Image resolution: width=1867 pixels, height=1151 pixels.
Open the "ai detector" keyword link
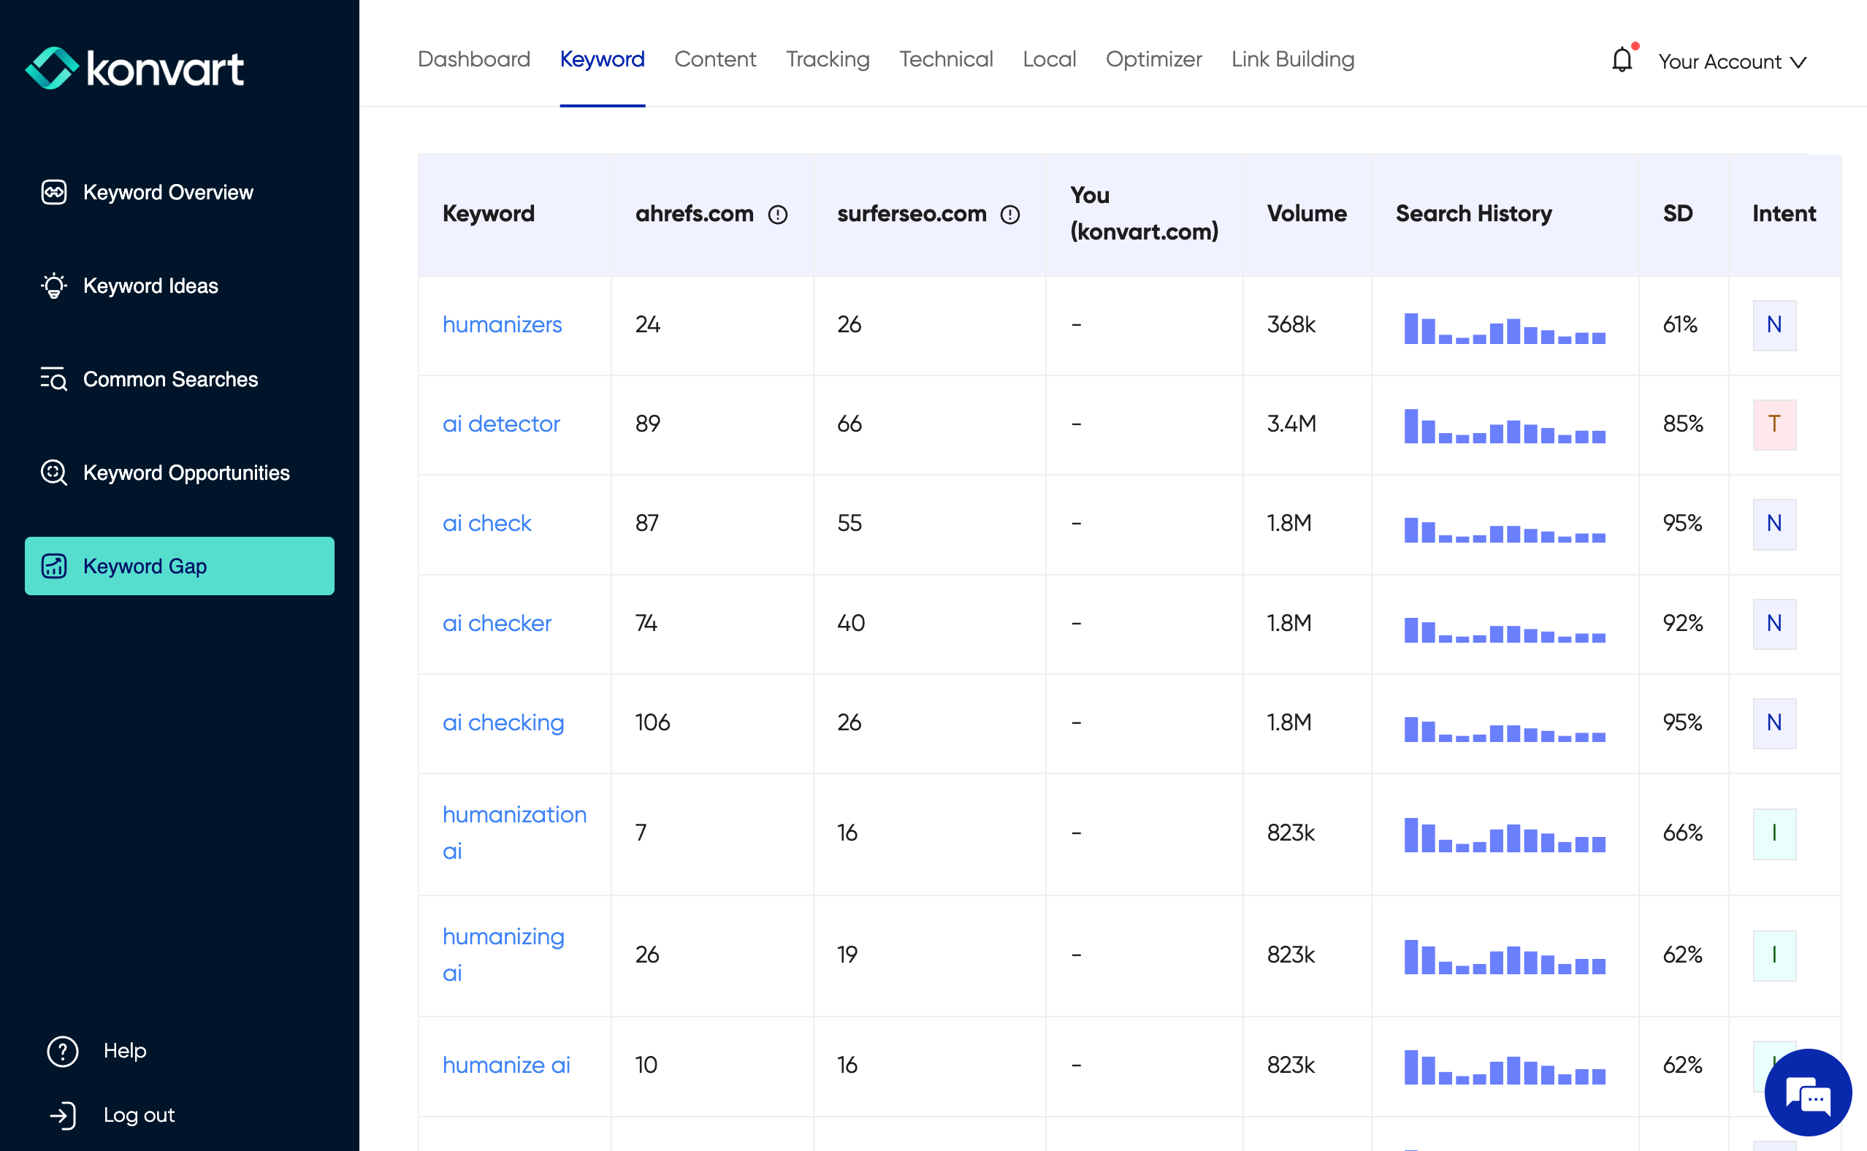click(501, 424)
